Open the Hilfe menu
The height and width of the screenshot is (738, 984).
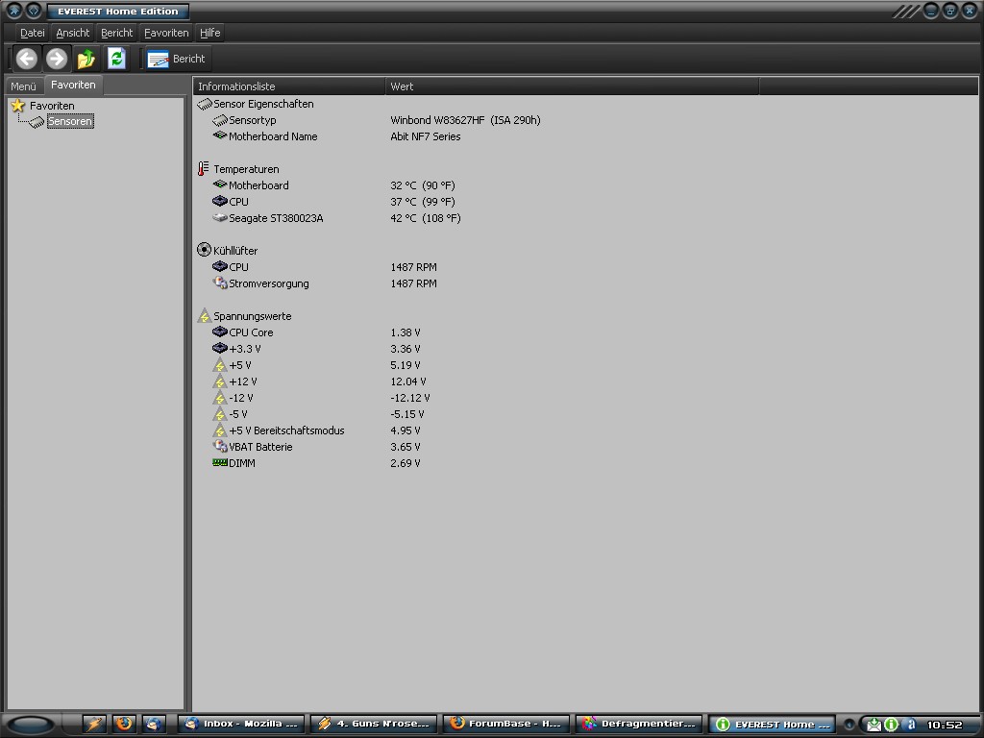[x=210, y=33]
